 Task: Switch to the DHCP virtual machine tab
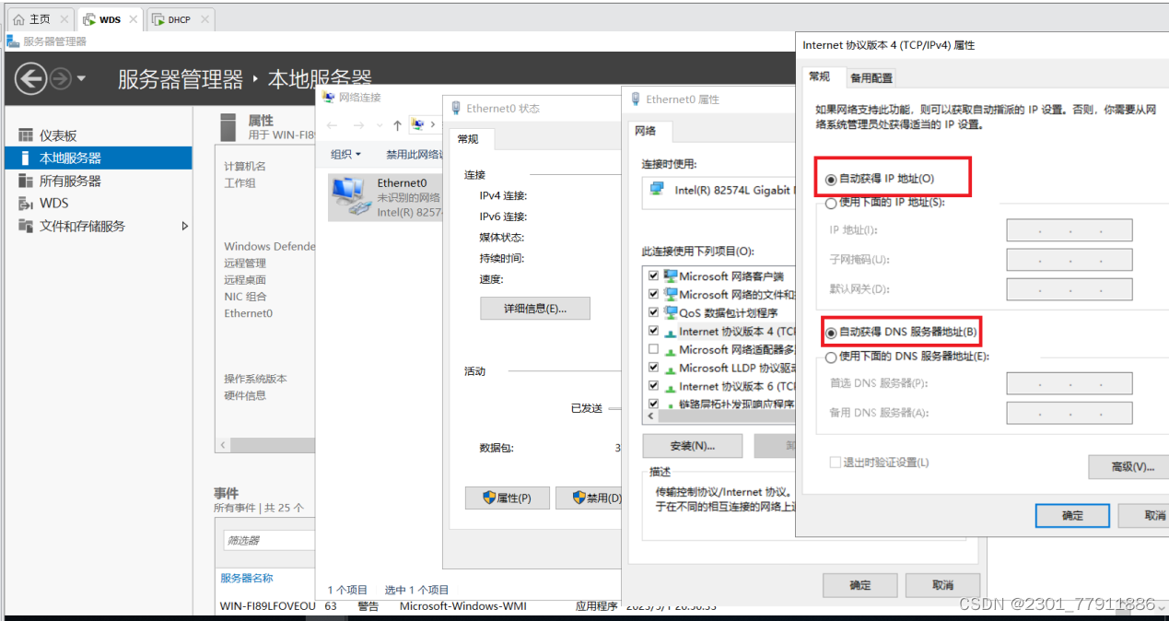coord(179,19)
